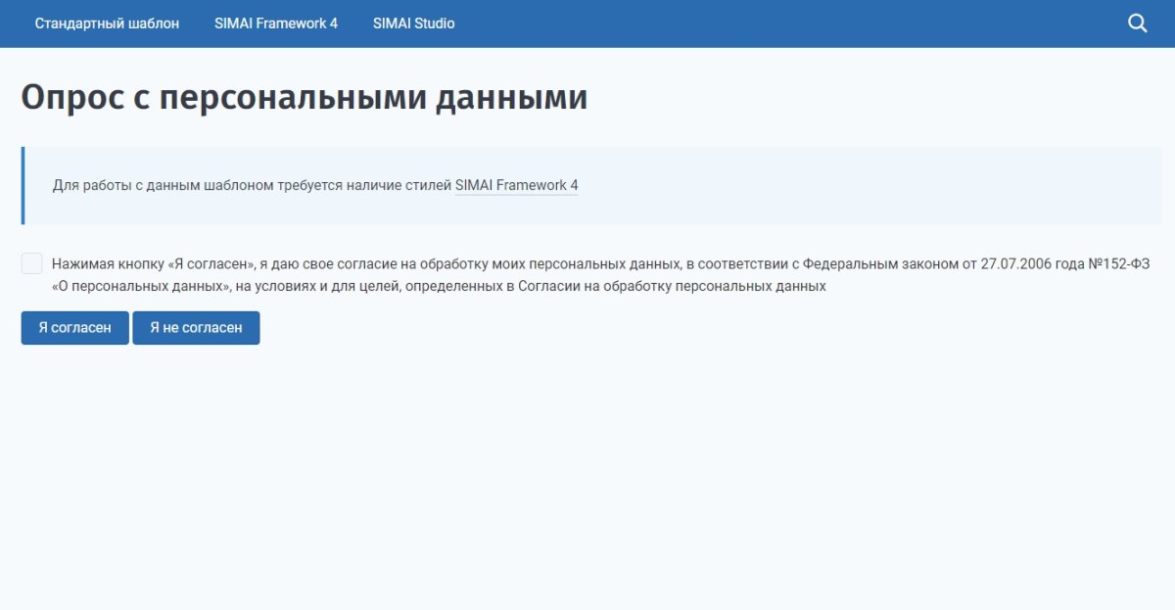
Task: Go to SIMAI Studio from the top menu
Action: click(x=411, y=23)
